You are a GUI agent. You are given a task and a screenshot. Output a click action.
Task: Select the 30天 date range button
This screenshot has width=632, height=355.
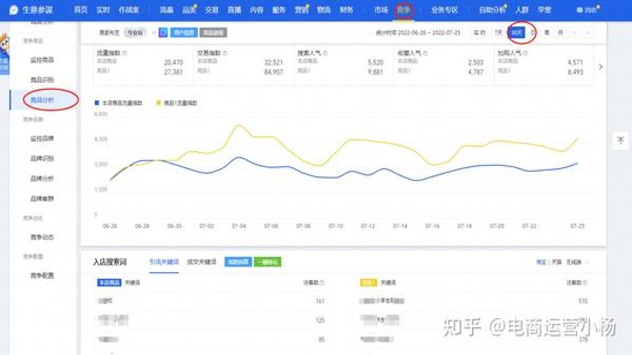coord(516,33)
